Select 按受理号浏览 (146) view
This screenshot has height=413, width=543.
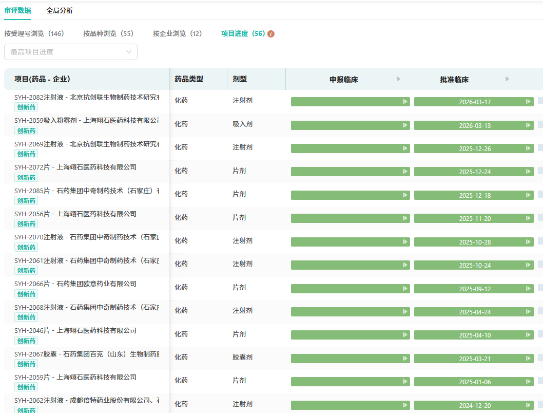coord(34,34)
